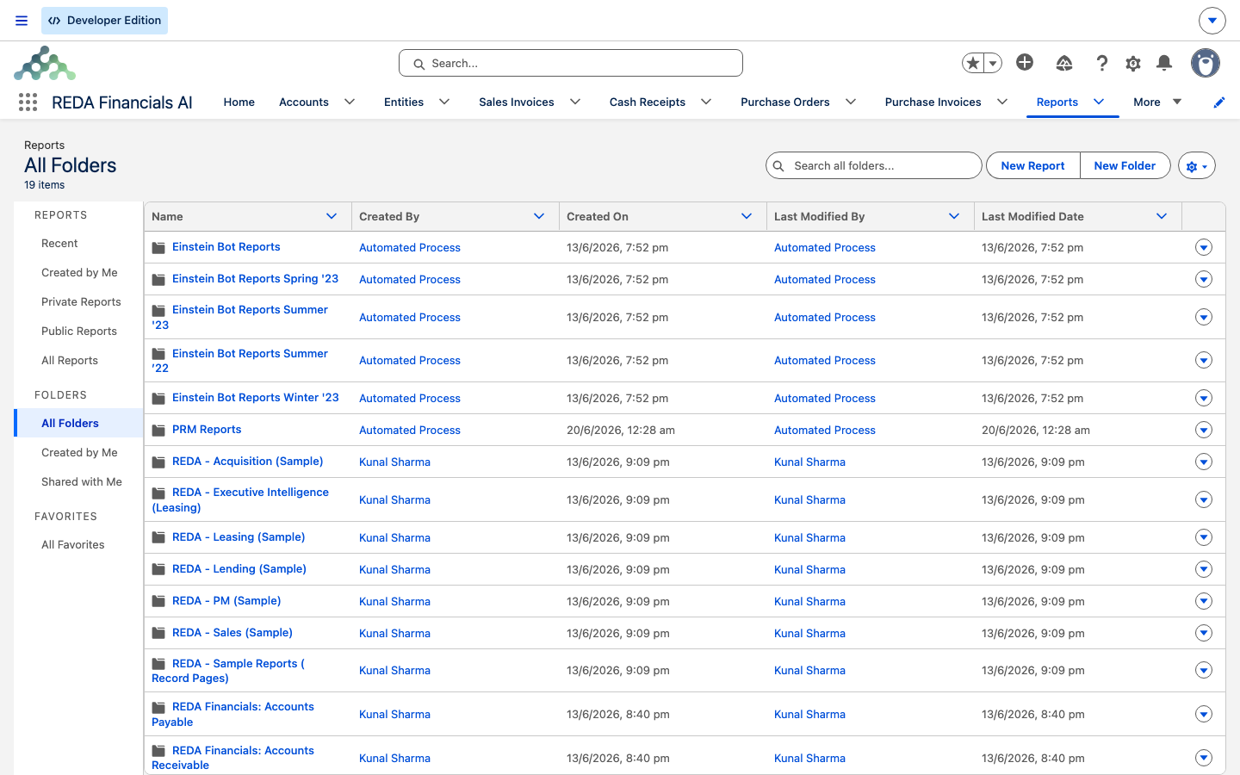Viewport: 1240px width, 775px height.
Task: Go to the Sales Invoices tab
Action: pos(517,102)
